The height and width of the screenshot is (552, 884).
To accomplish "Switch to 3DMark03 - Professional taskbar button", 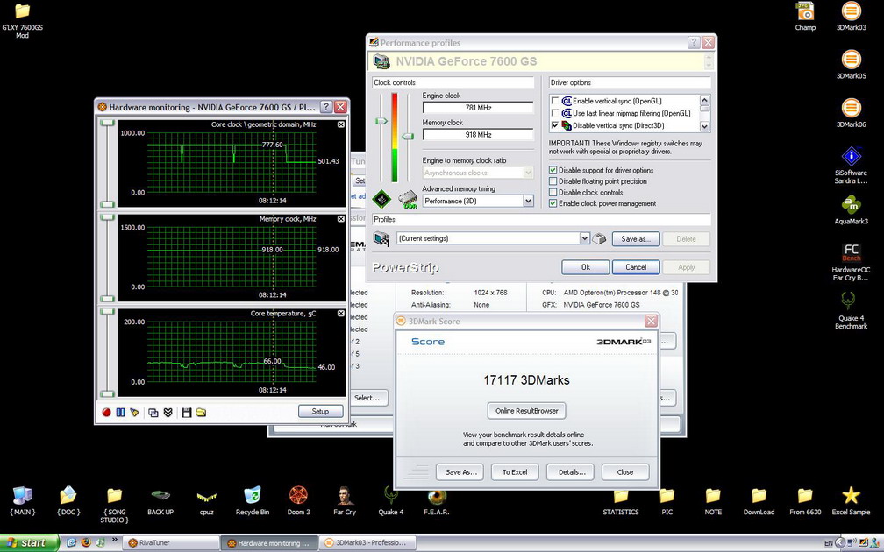I will pyautogui.click(x=368, y=543).
